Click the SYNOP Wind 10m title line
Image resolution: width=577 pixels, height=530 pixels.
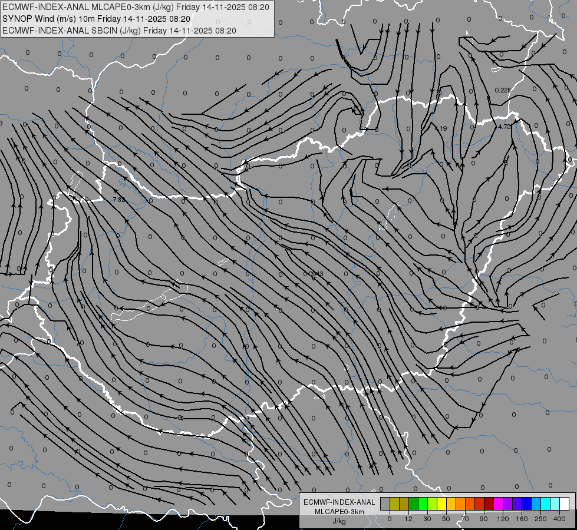(97, 19)
